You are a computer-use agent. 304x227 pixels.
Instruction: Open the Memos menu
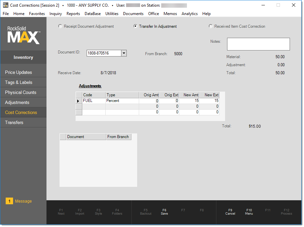(x=170, y=14)
